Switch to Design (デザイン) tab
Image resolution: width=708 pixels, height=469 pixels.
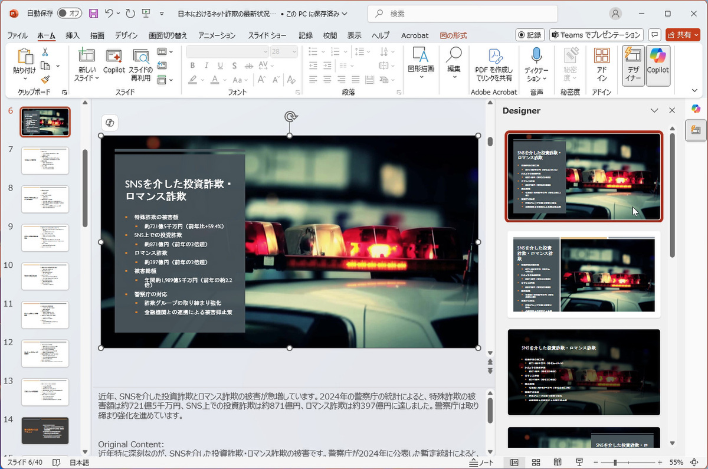(126, 35)
